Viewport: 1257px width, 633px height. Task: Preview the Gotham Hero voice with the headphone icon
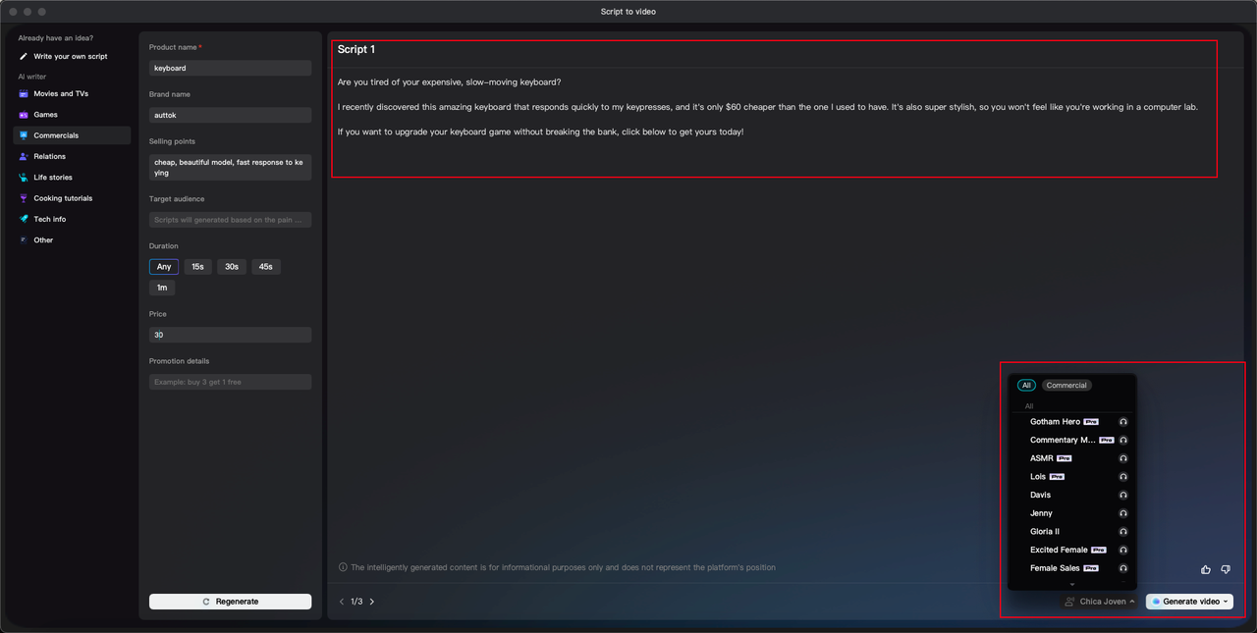[1123, 422]
